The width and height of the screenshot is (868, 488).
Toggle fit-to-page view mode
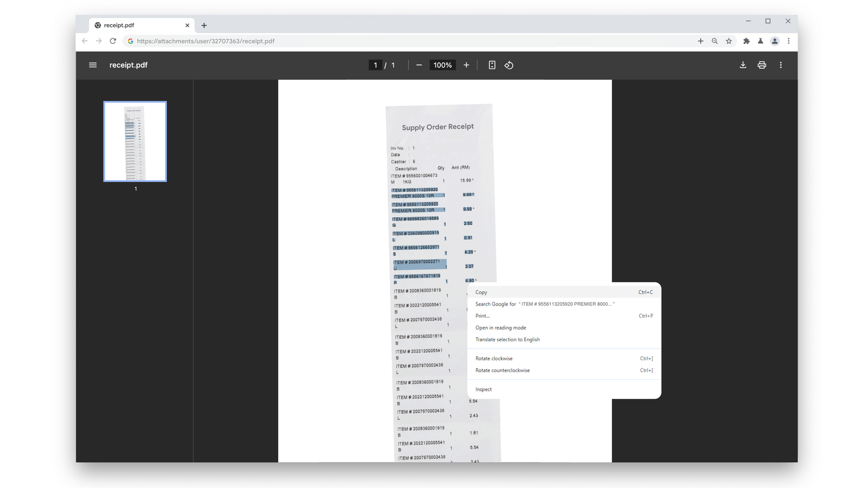[491, 65]
